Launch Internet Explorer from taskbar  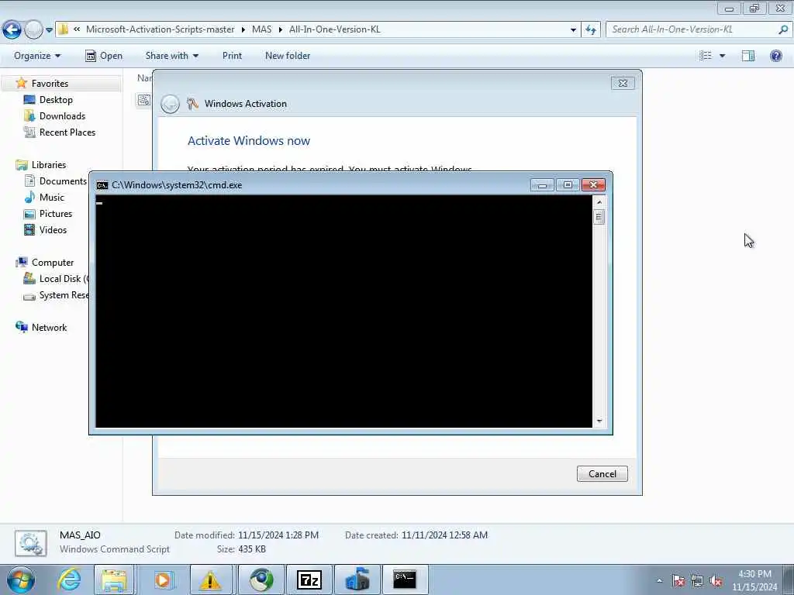pos(69,580)
